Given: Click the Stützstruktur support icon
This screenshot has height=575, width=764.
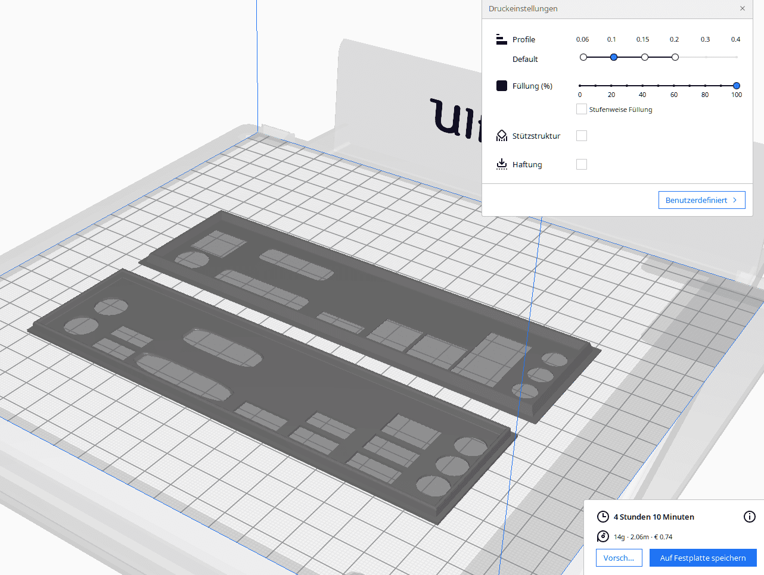Looking at the screenshot, I should (x=502, y=136).
